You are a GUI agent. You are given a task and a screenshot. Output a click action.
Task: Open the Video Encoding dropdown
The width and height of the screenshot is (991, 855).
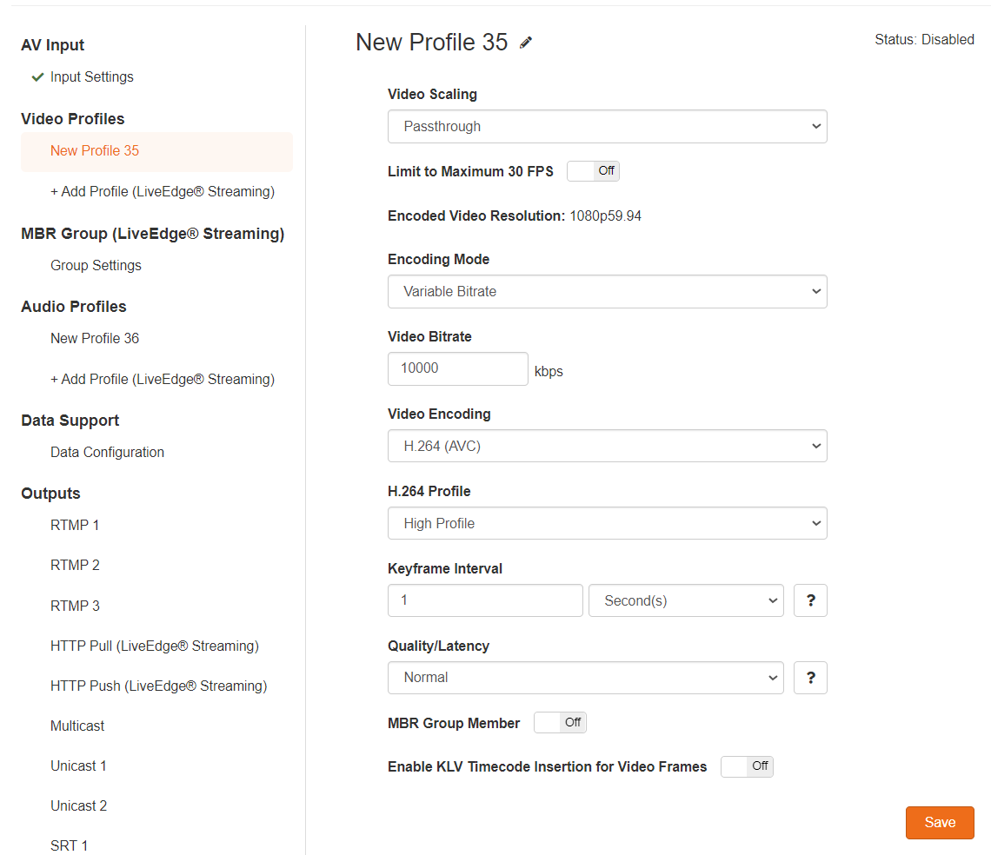point(608,446)
